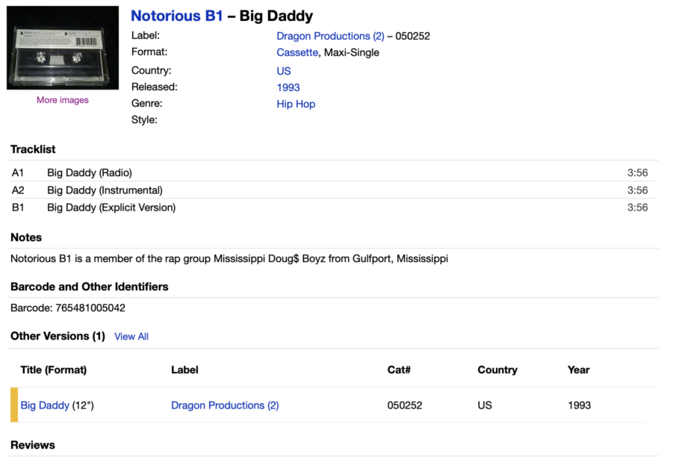Click the Notorious B1 note about Mississippi Doug$ Boyz

(x=229, y=258)
